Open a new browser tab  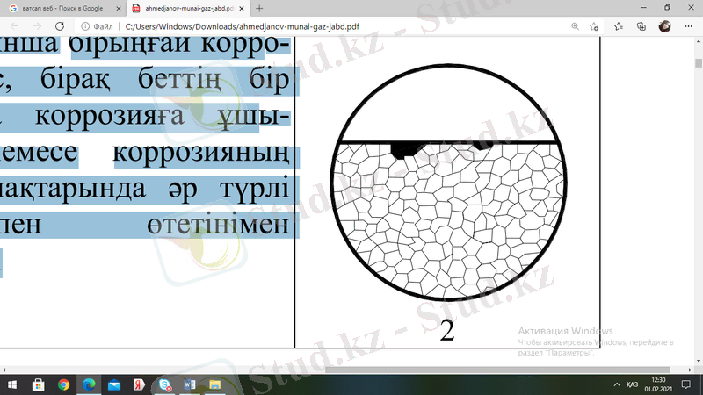(x=259, y=8)
